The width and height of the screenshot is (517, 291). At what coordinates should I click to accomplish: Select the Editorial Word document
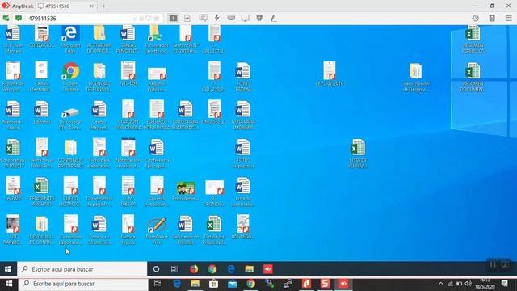[x=42, y=113]
